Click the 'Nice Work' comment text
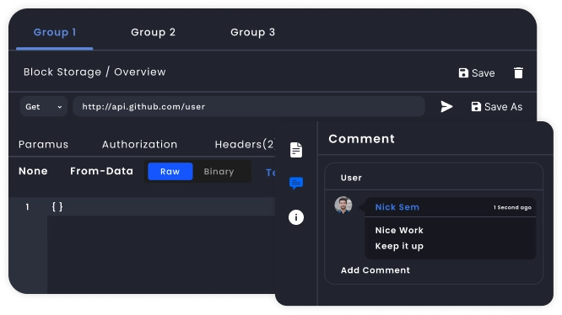This screenshot has width=562, height=315. (399, 230)
